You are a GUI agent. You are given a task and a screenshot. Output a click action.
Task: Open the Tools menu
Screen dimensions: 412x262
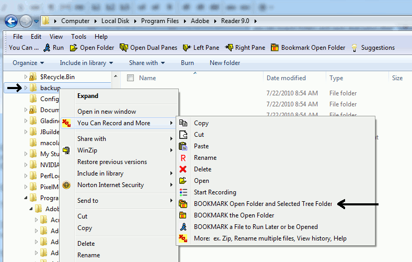(78, 37)
